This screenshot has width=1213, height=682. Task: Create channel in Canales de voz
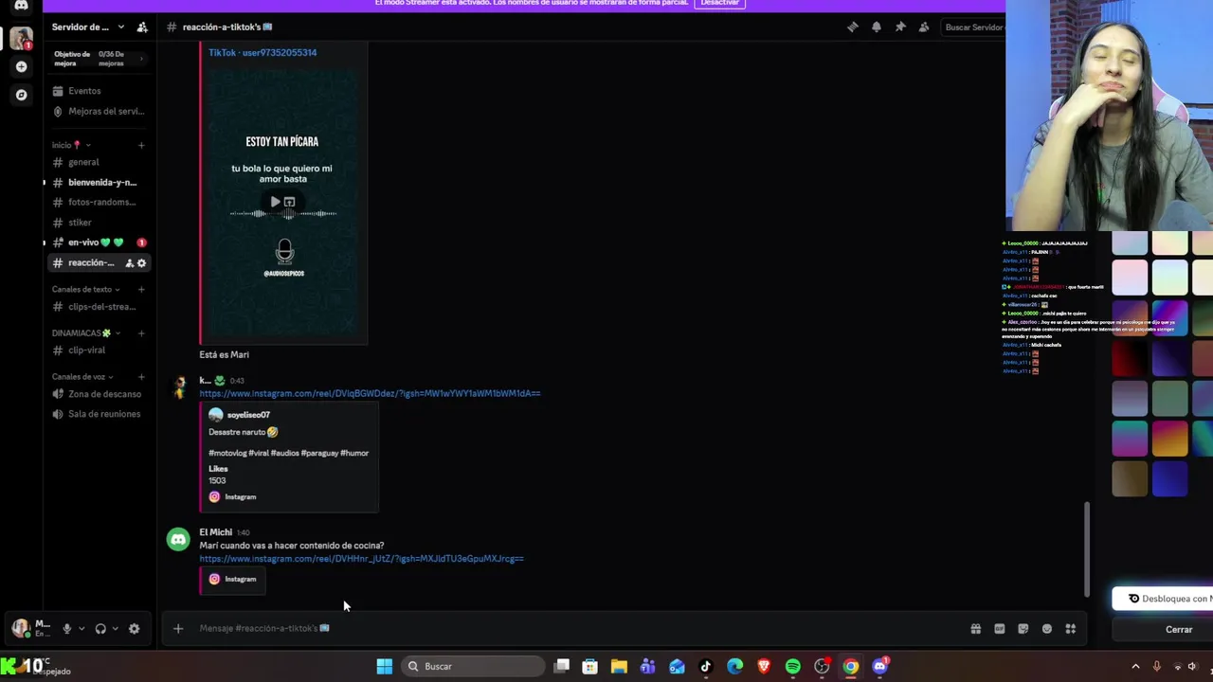tap(141, 377)
